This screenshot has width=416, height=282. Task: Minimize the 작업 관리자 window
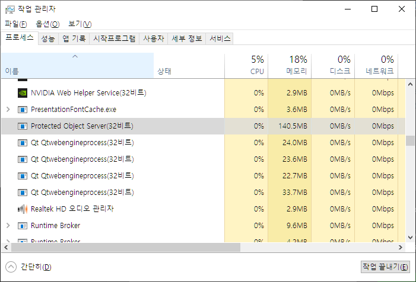(x=348, y=9)
